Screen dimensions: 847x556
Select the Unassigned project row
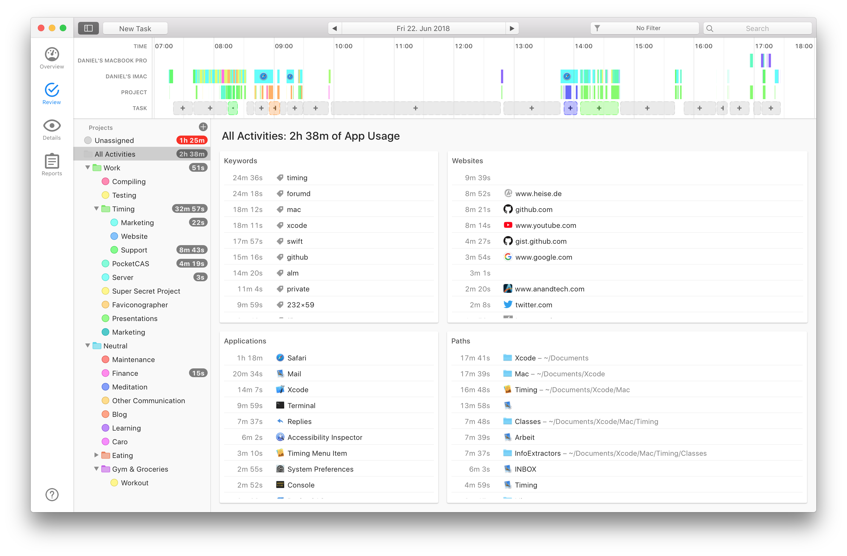142,140
